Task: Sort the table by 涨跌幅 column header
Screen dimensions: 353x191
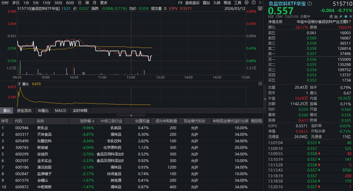Action: tap(87, 121)
